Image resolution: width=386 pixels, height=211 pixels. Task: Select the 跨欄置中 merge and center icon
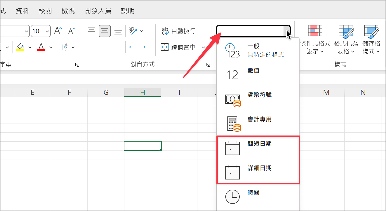click(165, 47)
